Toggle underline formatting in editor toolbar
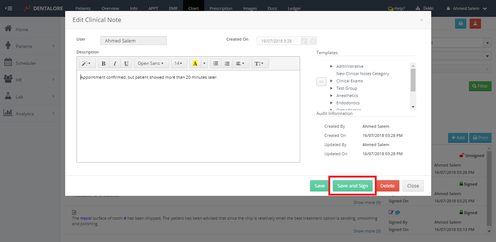The height and width of the screenshot is (242, 496). tap(126, 64)
